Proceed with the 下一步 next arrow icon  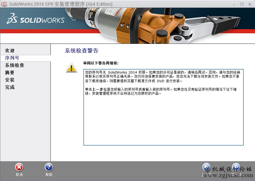point(236,167)
